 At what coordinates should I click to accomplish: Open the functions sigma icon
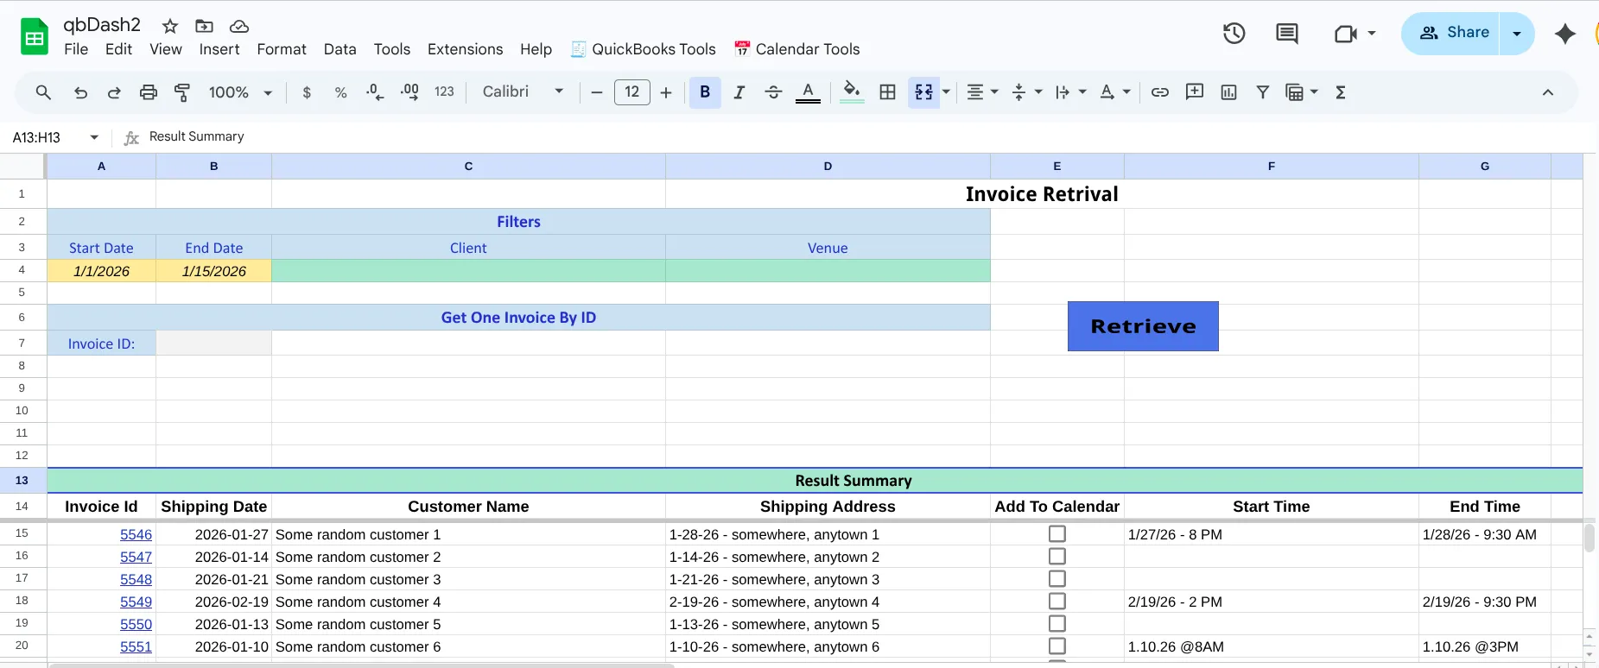click(1341, 92)
